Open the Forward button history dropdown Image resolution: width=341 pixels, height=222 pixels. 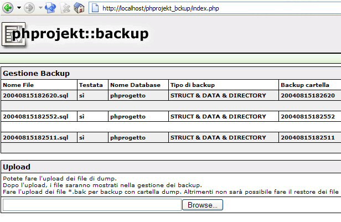40,8
